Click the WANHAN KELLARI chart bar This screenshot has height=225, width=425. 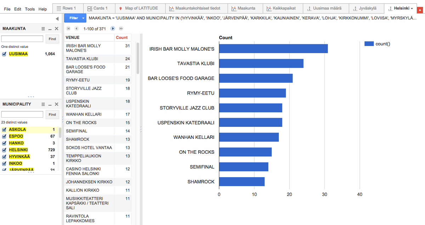[x=249, y=137]
